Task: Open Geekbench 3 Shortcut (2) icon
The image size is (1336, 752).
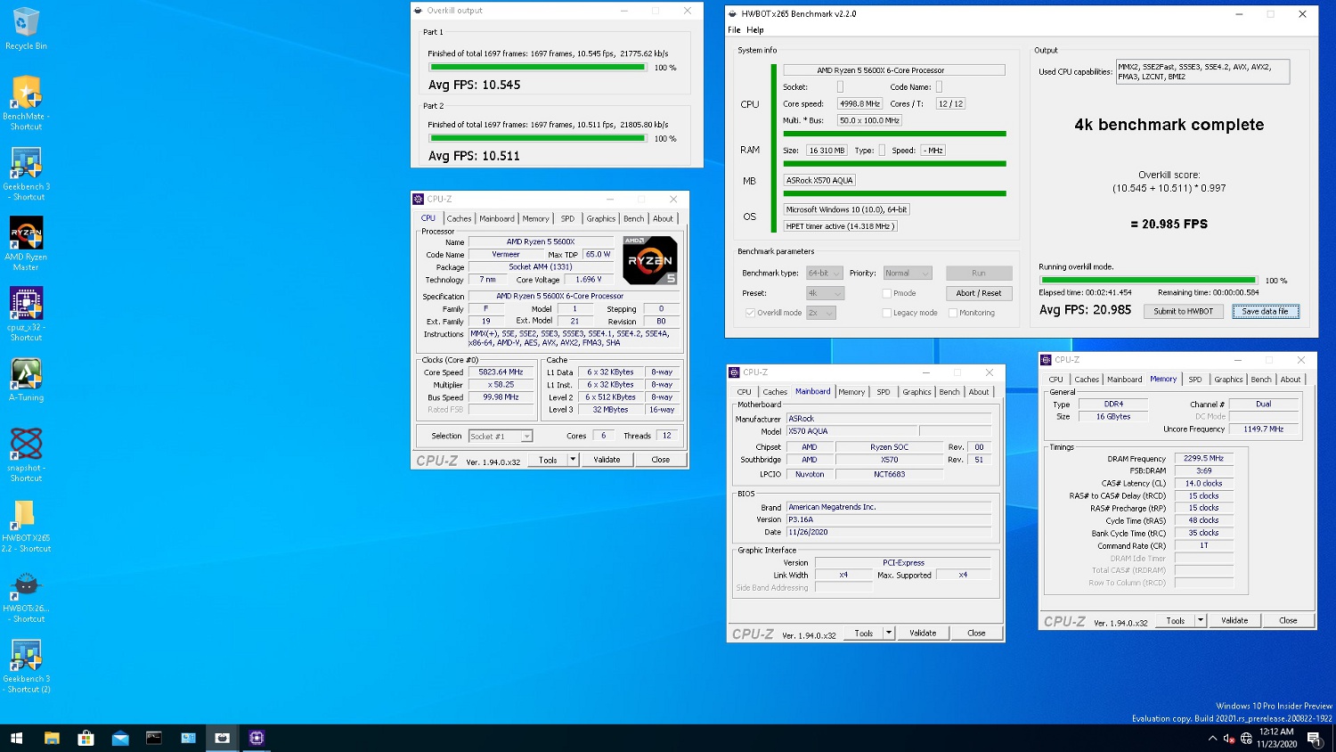Action: point(26,666)
